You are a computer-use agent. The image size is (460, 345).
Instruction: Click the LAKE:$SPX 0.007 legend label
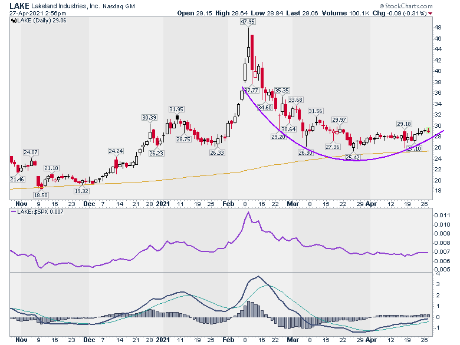tap(40, 212)
